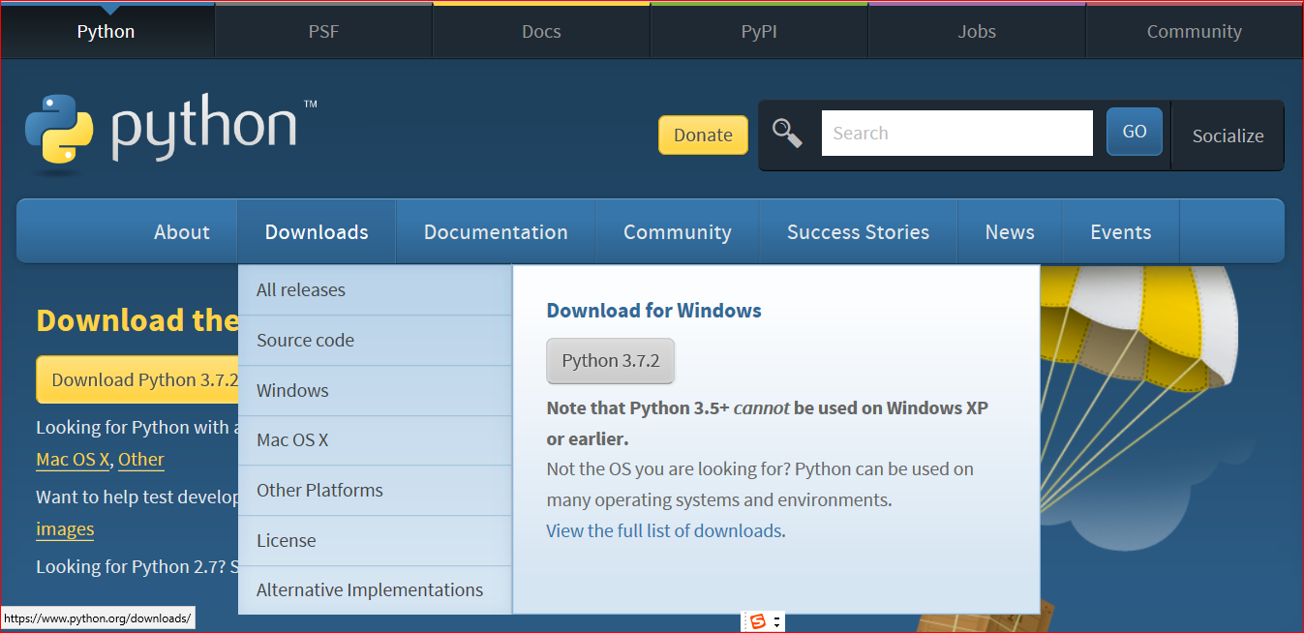1304x633 pixels.
Task: Open the Documentation navigation menu
Action: (496, 232)
